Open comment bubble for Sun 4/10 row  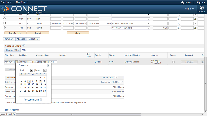click(5, 19)
